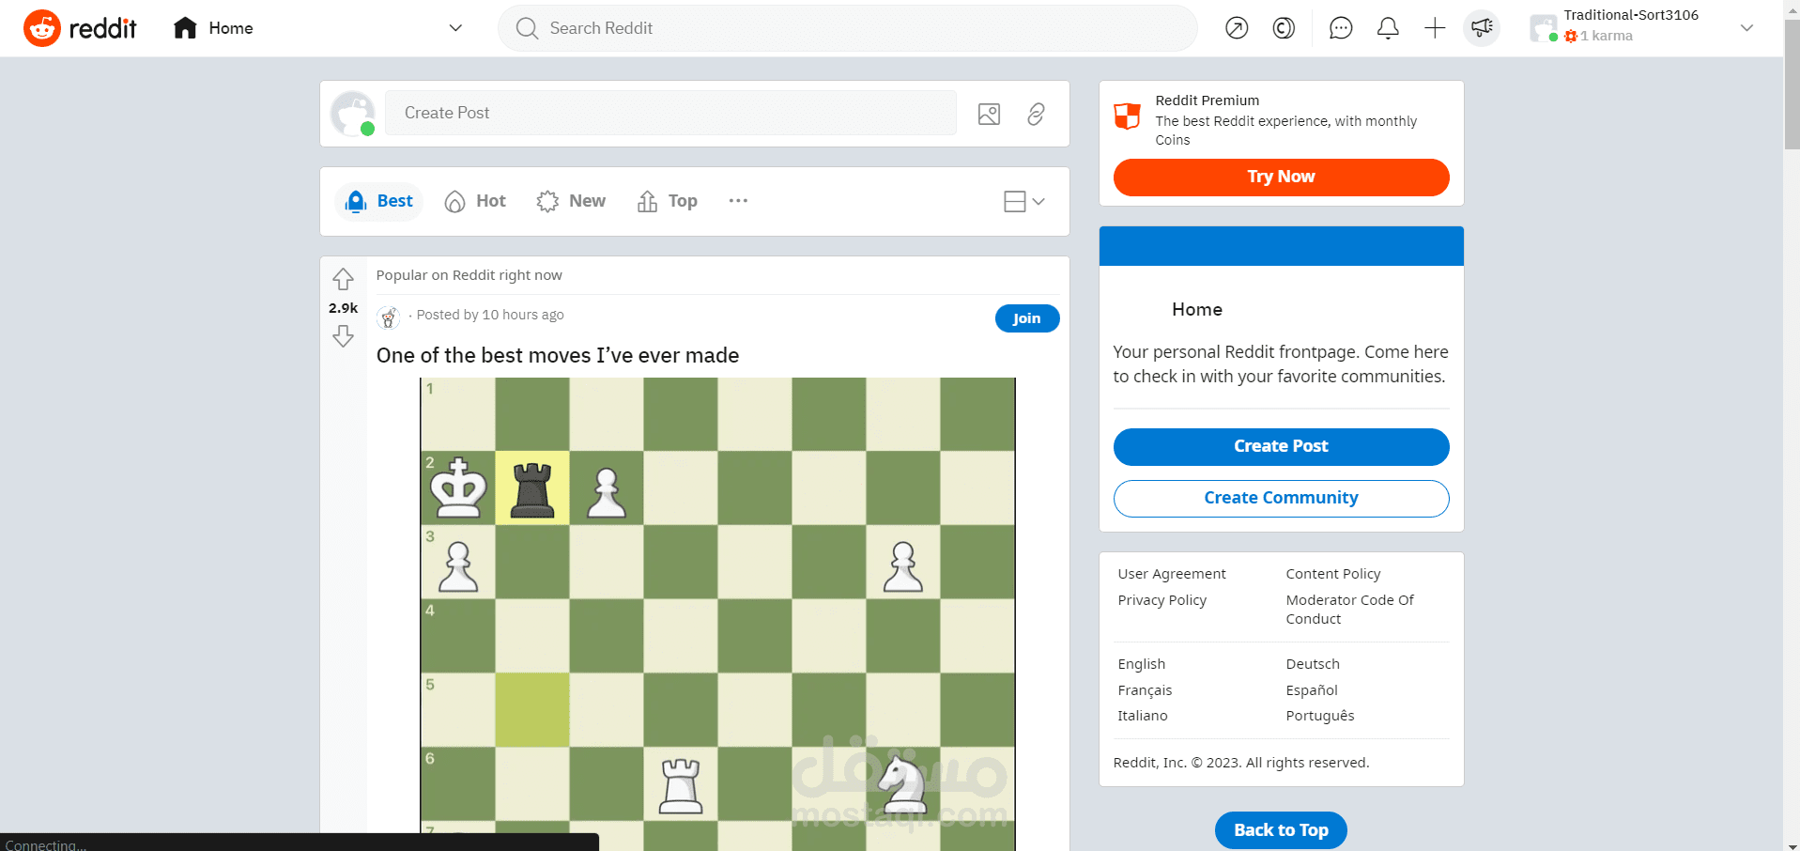1800x851 pixels.
Task: Click the Reddit logo
Action: pos(80,28)
